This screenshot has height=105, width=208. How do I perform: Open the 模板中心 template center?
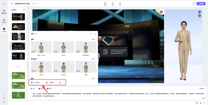coord(4,12)
